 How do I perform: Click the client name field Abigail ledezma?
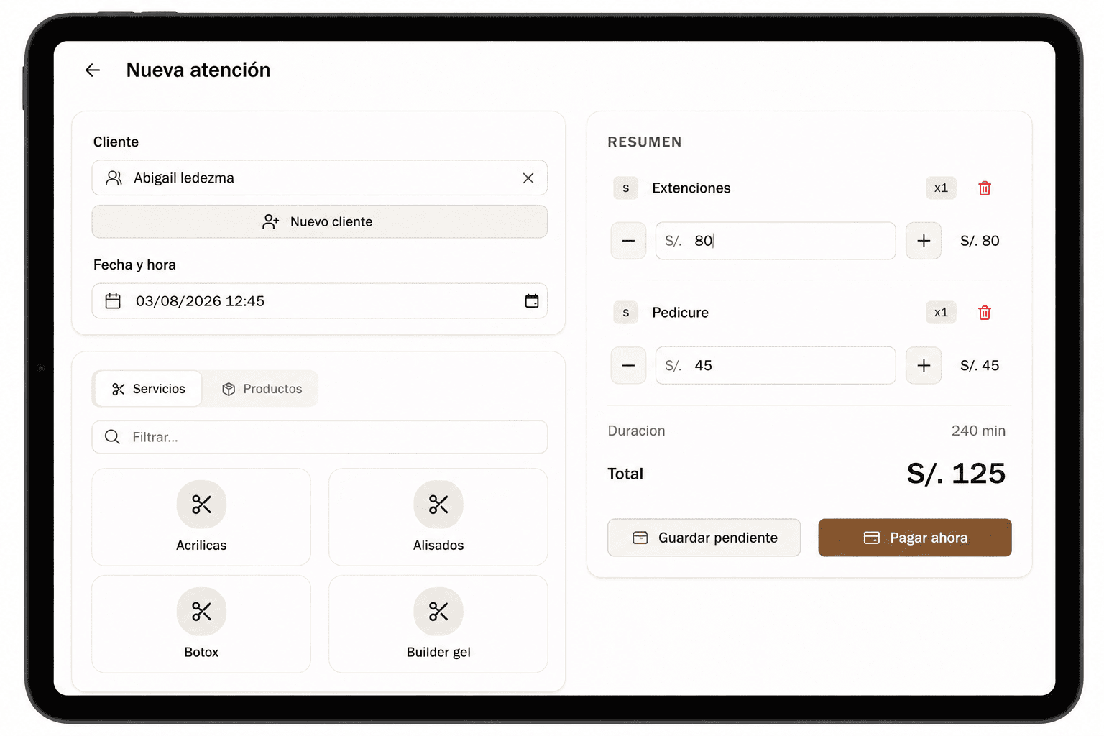point(320,178)
